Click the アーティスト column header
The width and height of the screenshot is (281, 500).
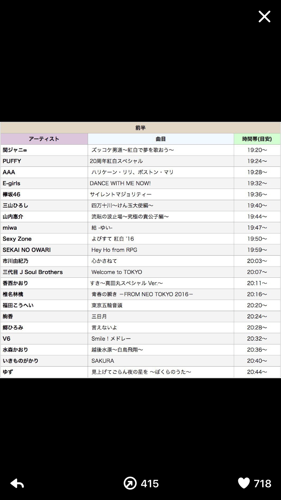tap(44, 139)
